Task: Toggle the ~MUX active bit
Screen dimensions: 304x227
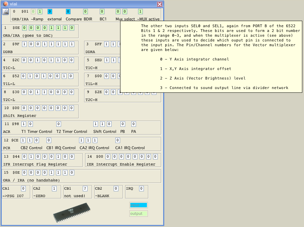Action: [x=140, y=12]
